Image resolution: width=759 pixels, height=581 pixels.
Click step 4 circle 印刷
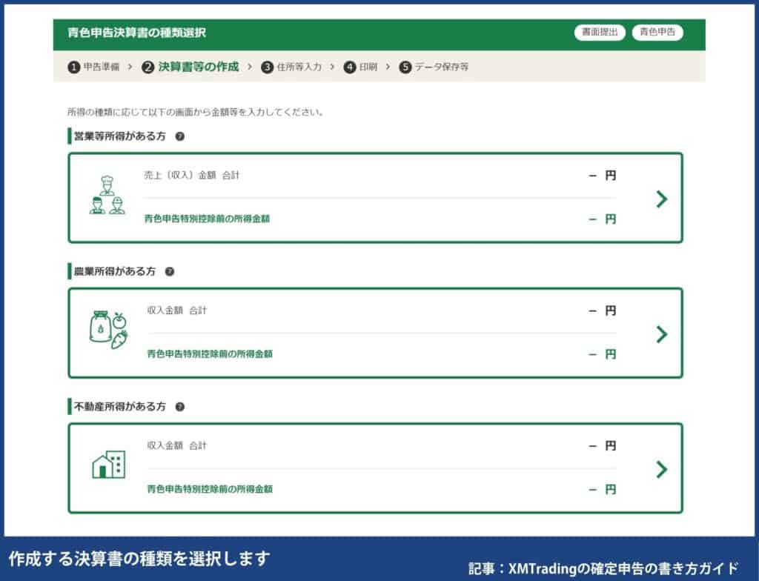click(x=350, y=67)
